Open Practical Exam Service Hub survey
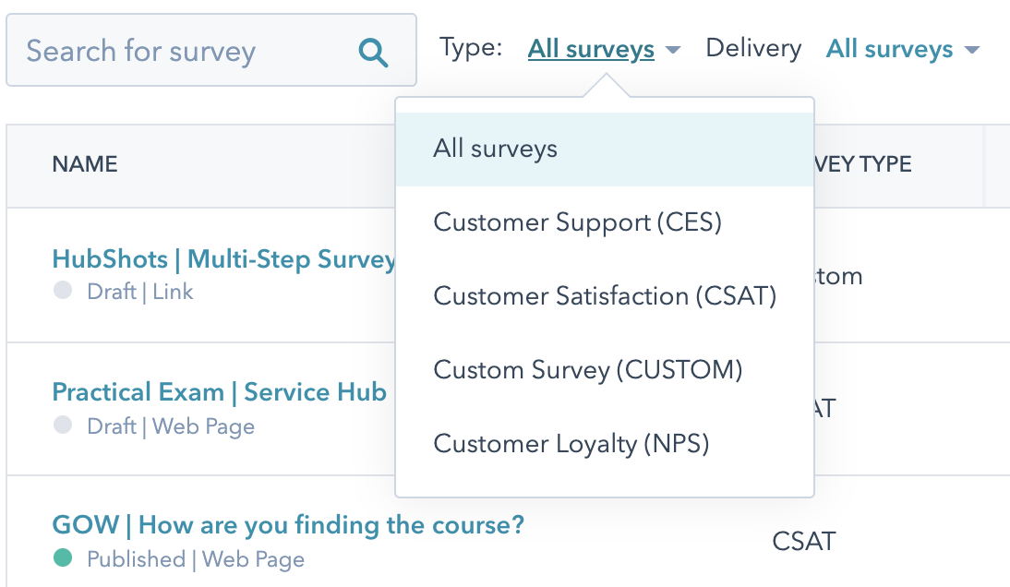The height and width of the screenshot is (587, 1010). [x=219, y=392]
